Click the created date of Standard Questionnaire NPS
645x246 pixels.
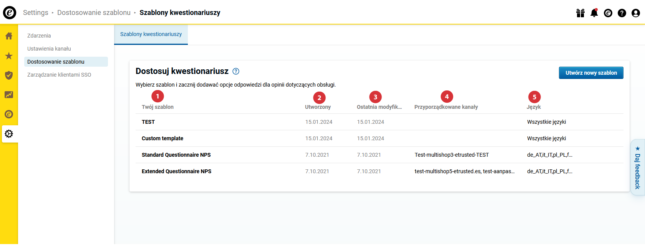(x=317, y=155)
